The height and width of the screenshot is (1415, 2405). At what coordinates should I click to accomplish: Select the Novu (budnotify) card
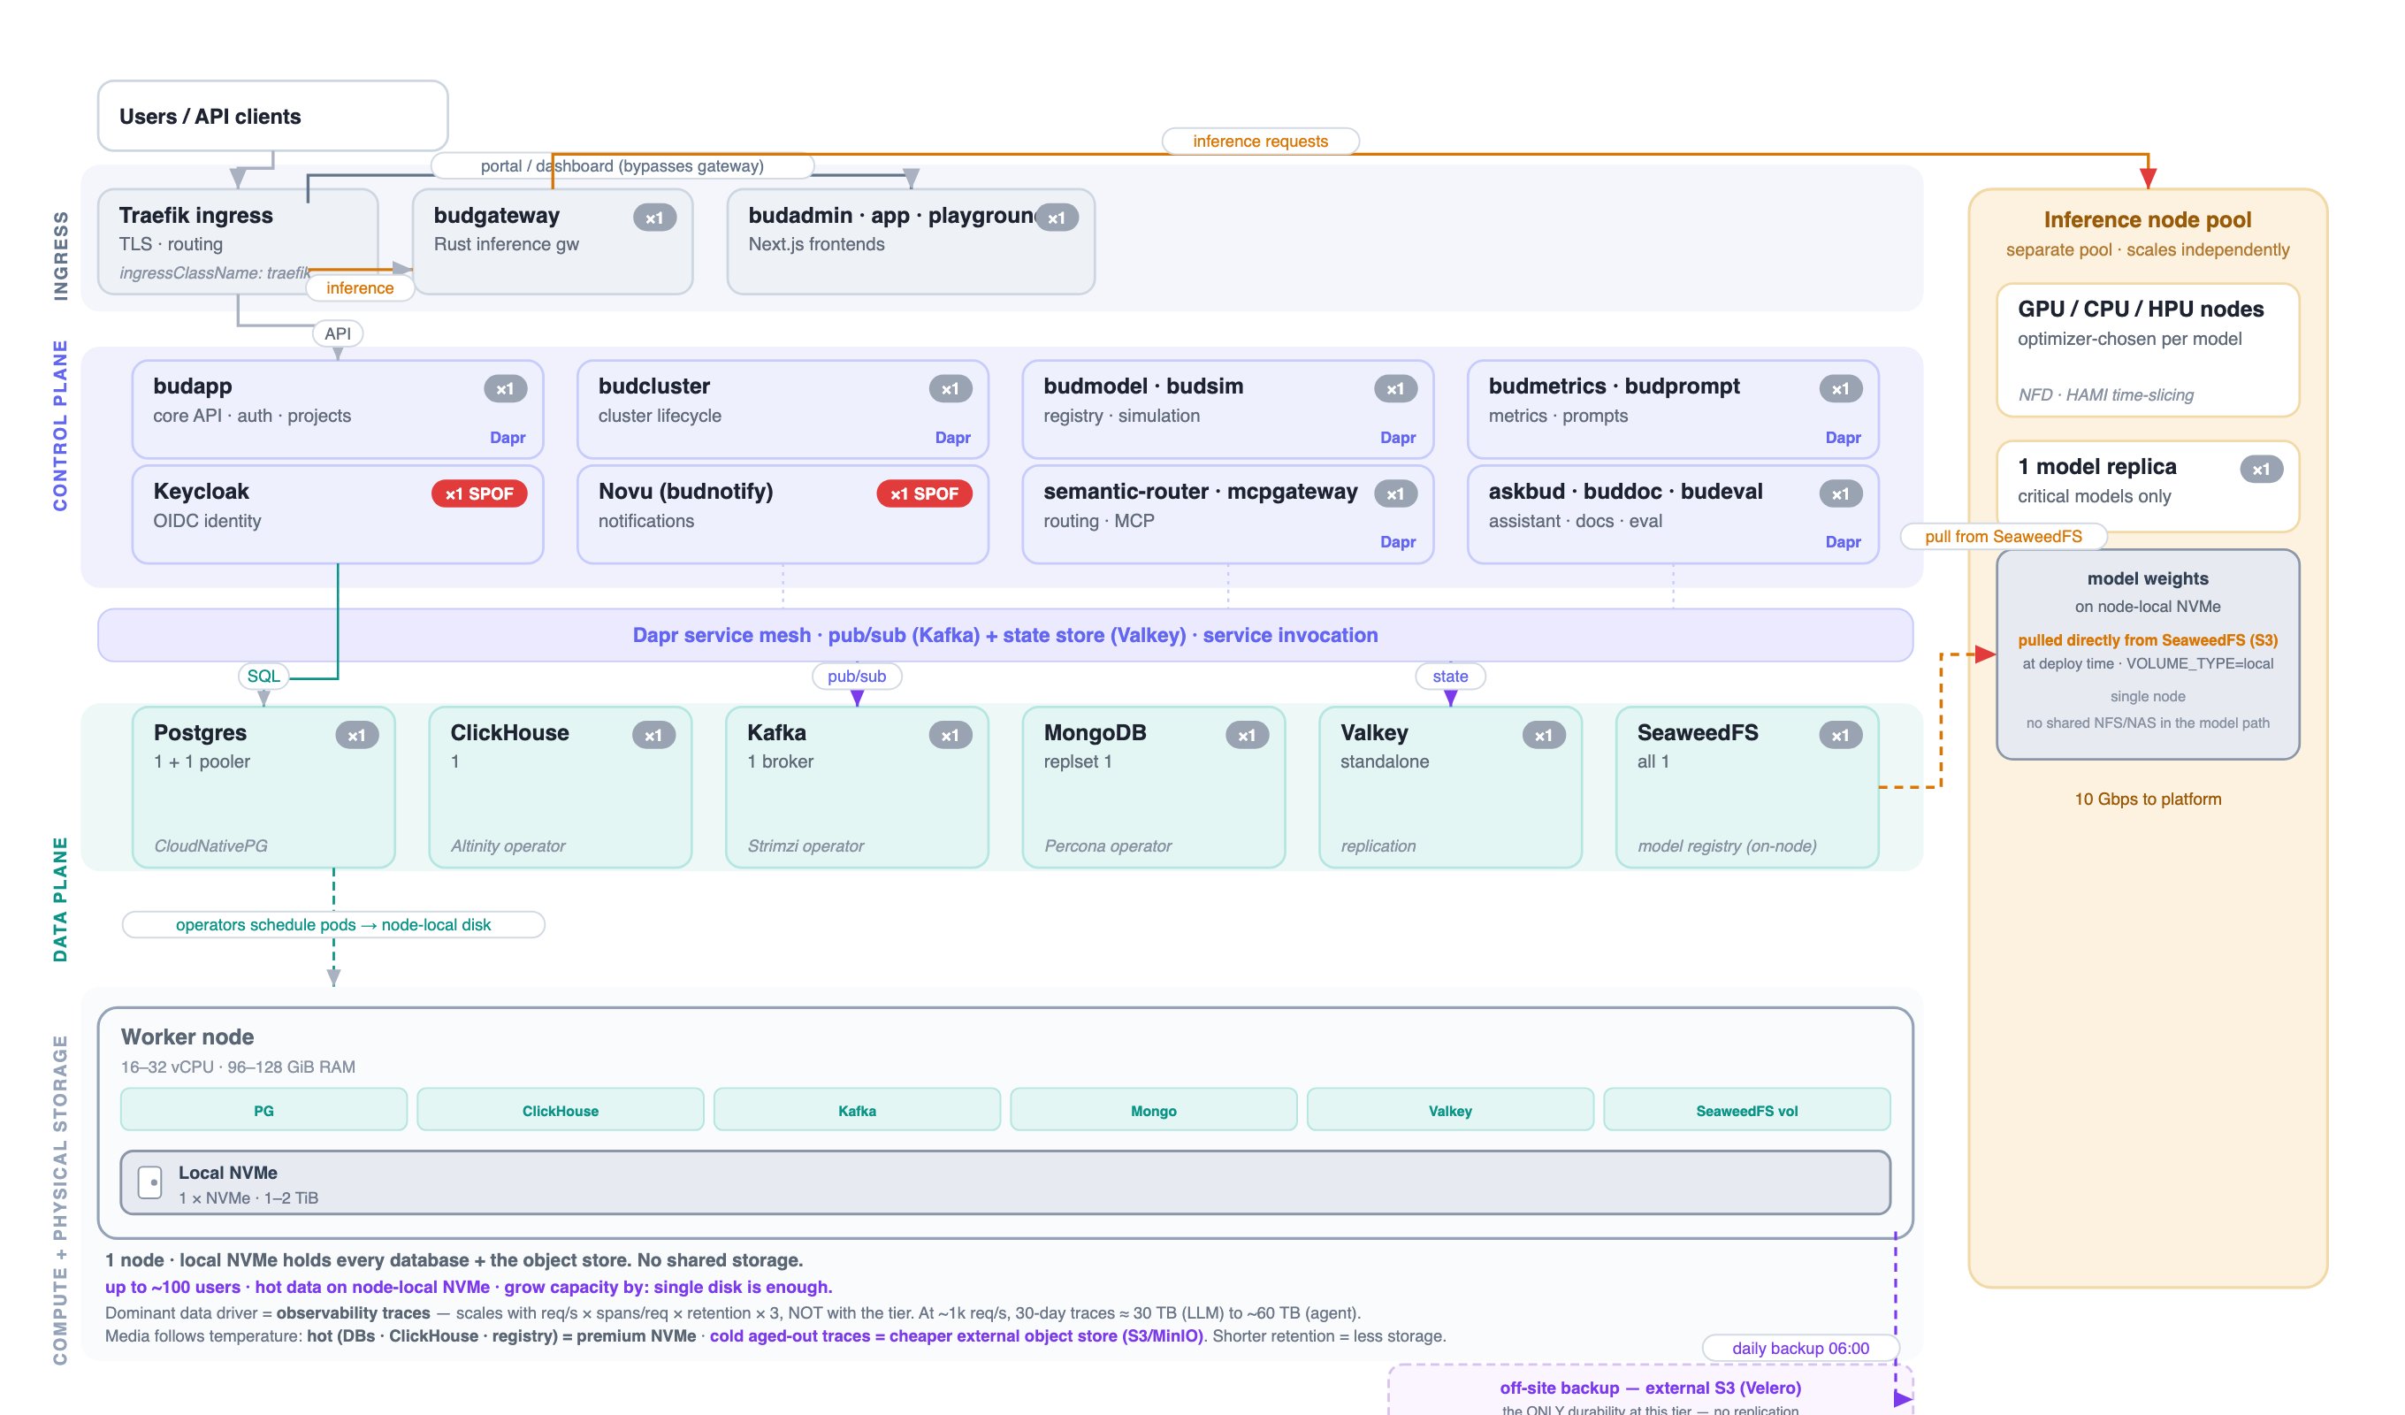(x=783, y=515)
